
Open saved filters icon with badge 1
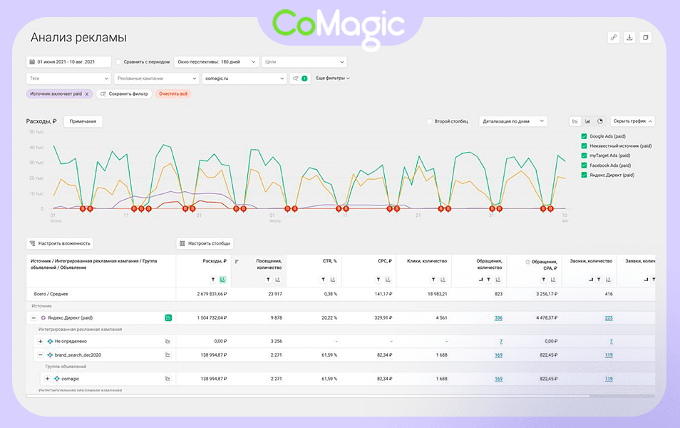pos(300,78)
